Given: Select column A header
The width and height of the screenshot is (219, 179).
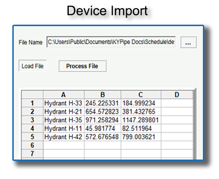Looking at the screenshot, I should (x=64, y=94).
